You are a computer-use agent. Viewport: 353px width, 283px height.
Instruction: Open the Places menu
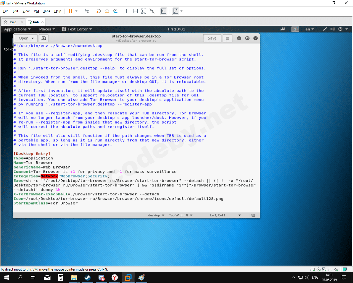pos(47,29)
